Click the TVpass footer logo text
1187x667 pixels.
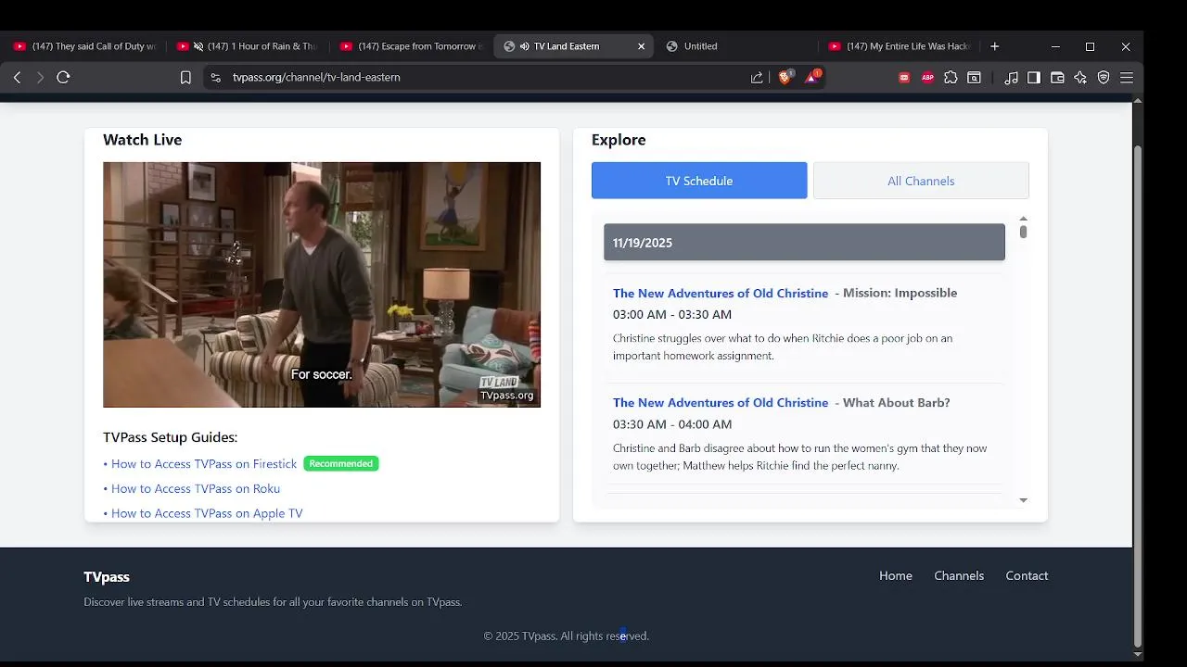[107, 577]
